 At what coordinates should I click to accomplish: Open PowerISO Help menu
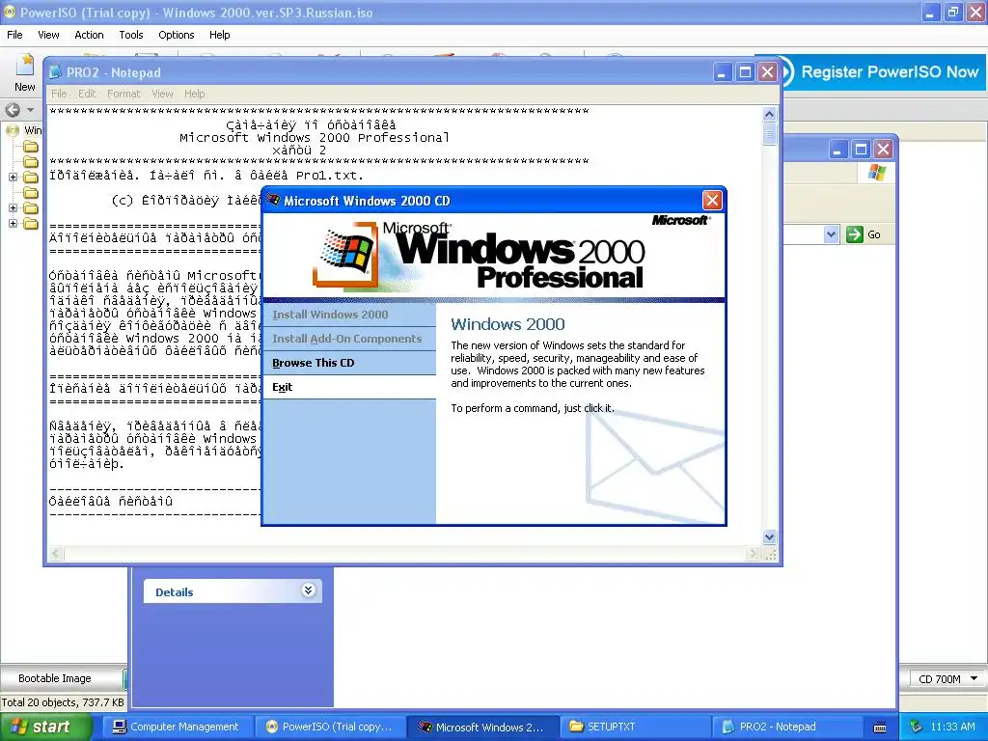pos(219,35)
